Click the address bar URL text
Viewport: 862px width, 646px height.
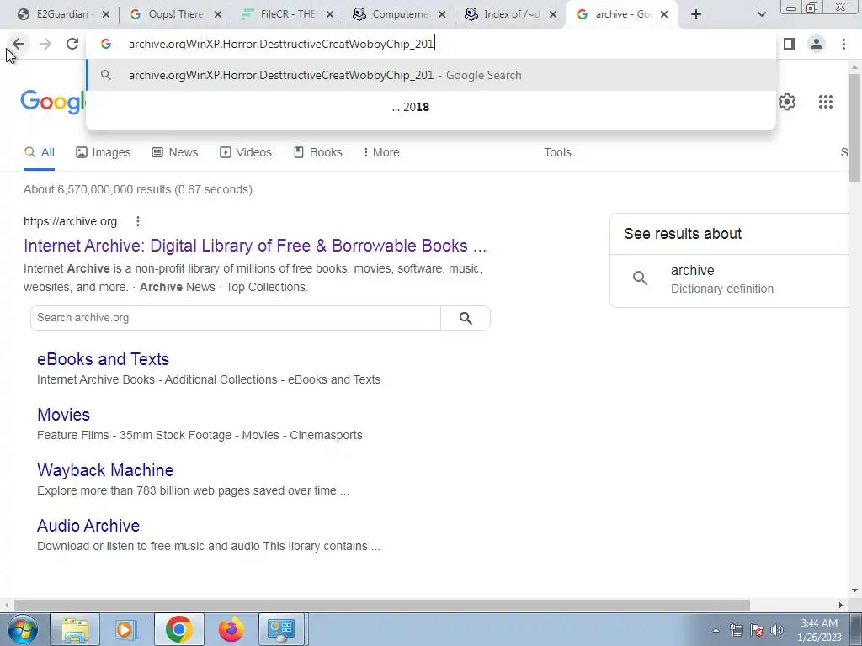pos(281,44)
